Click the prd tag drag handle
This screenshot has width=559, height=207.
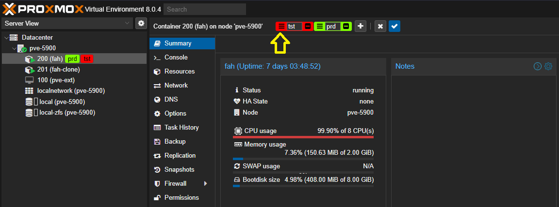coord(320,26)
